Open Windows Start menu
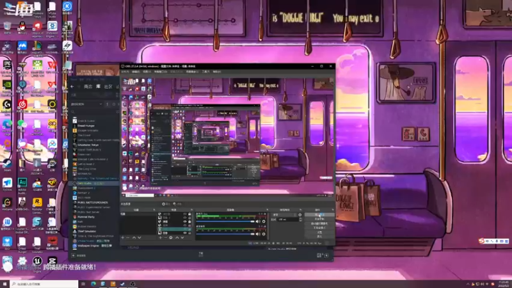The height and width of the screenshot is (288, 512). (x=4, y=284)
